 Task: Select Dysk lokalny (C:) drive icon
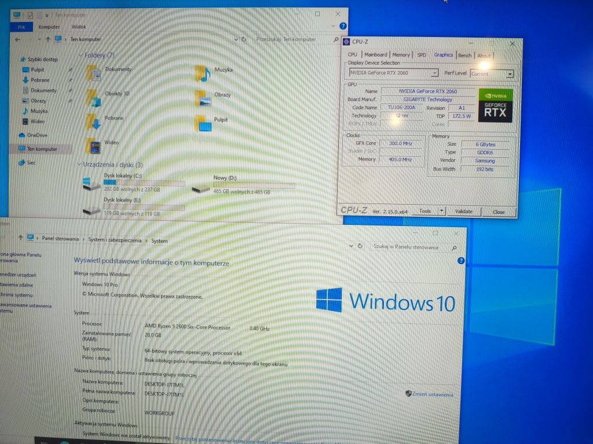point(91,184)
